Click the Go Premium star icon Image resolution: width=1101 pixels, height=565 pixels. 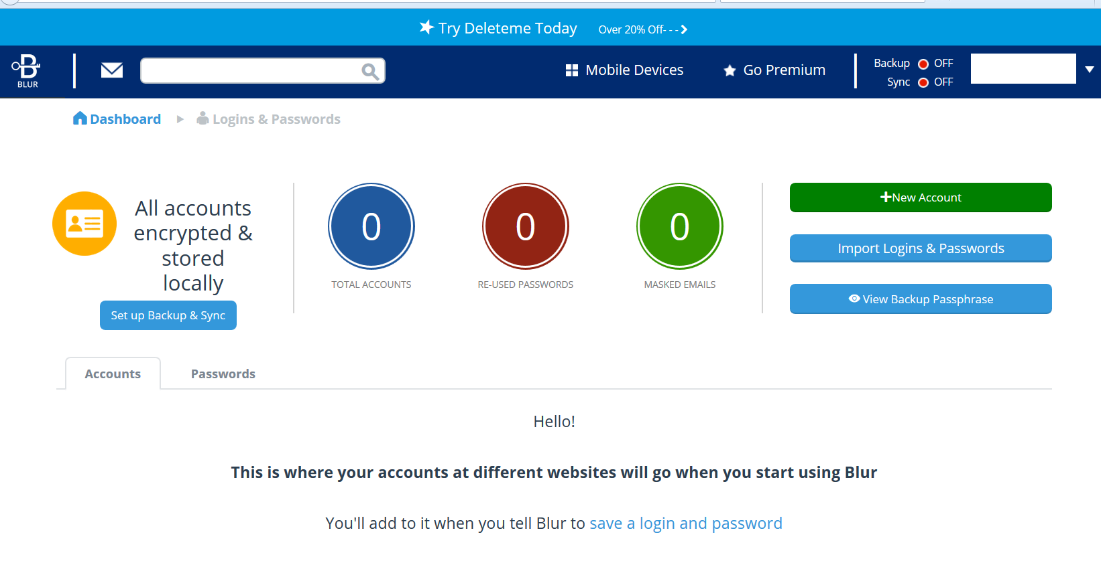pyautogui.click(x=730, y=70)
